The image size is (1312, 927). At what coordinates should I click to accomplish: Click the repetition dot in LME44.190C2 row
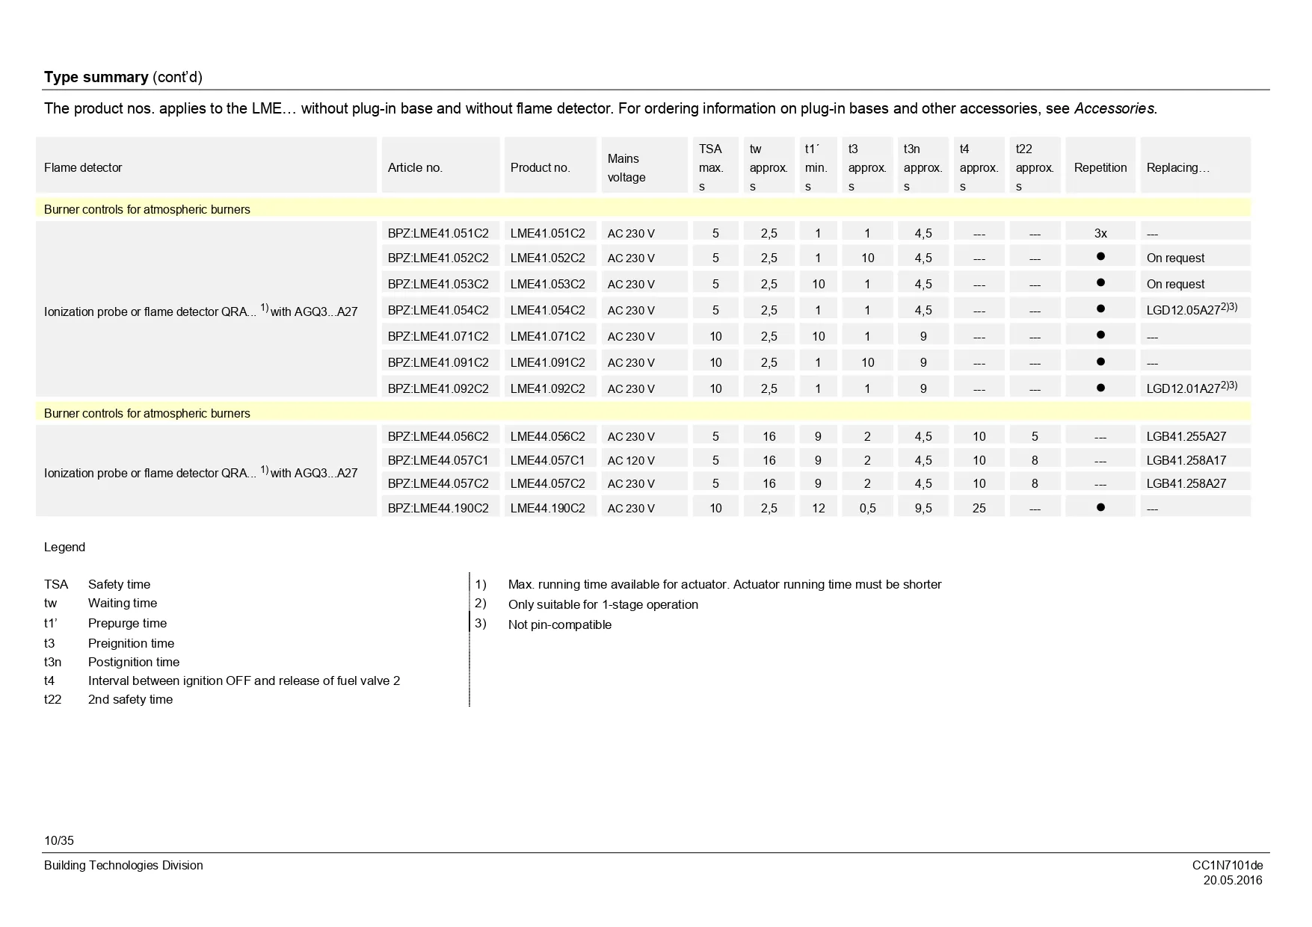point(1100,507)
